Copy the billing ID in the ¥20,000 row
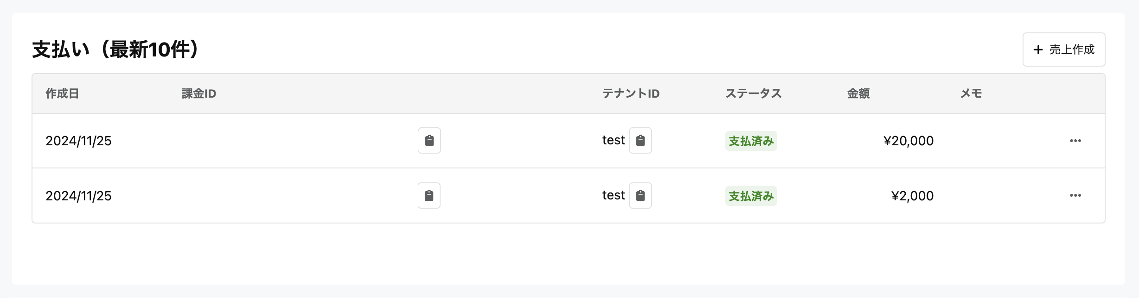 tap(429, 141)
